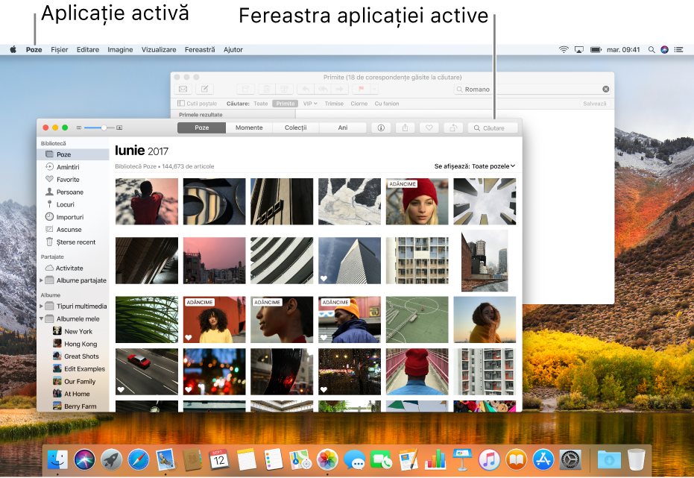
Task: Select the red taxi photo thumbnail
Action: (147, 372)
